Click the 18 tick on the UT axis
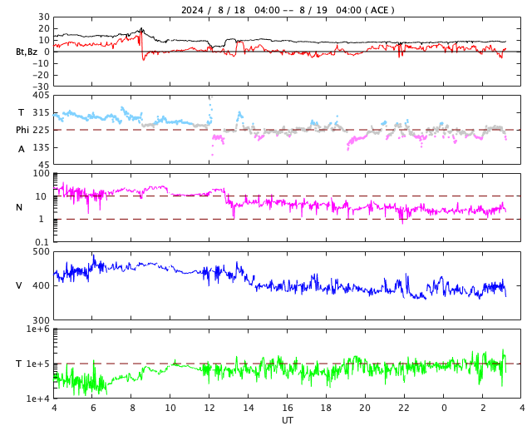Screen dimensions: 532x426 (x=326, y=408)
